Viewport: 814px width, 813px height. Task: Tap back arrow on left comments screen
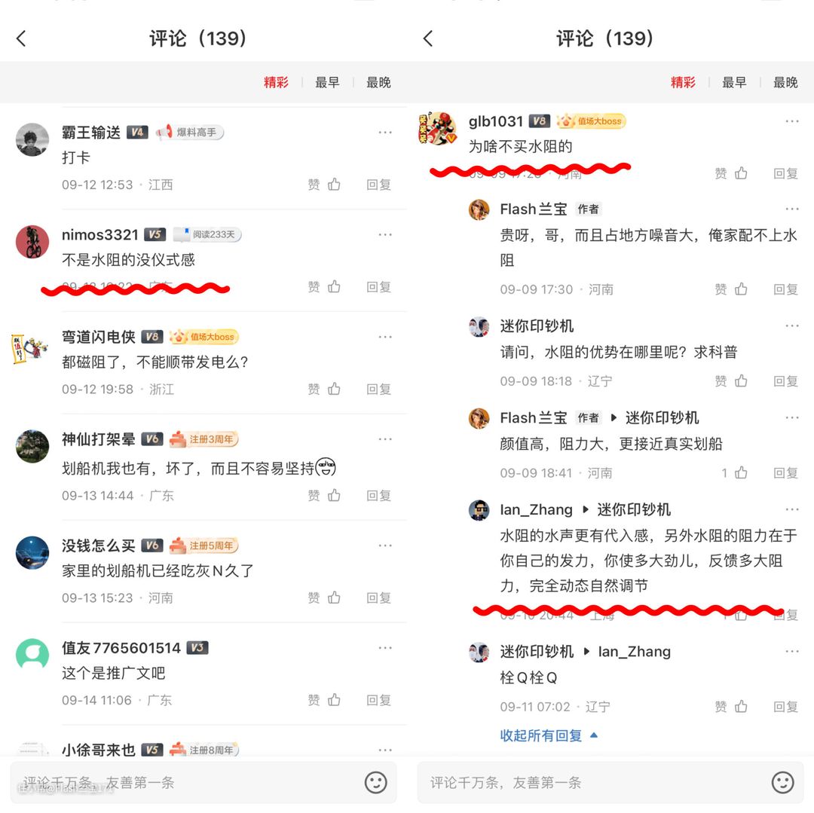[x=21, y=38]
